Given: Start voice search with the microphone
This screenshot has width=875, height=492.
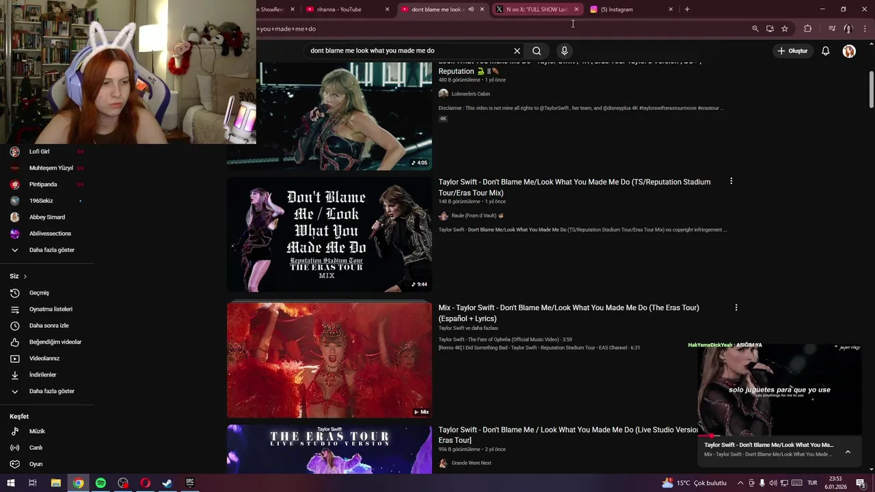Looking at the screenshot, I should point(564,51).
